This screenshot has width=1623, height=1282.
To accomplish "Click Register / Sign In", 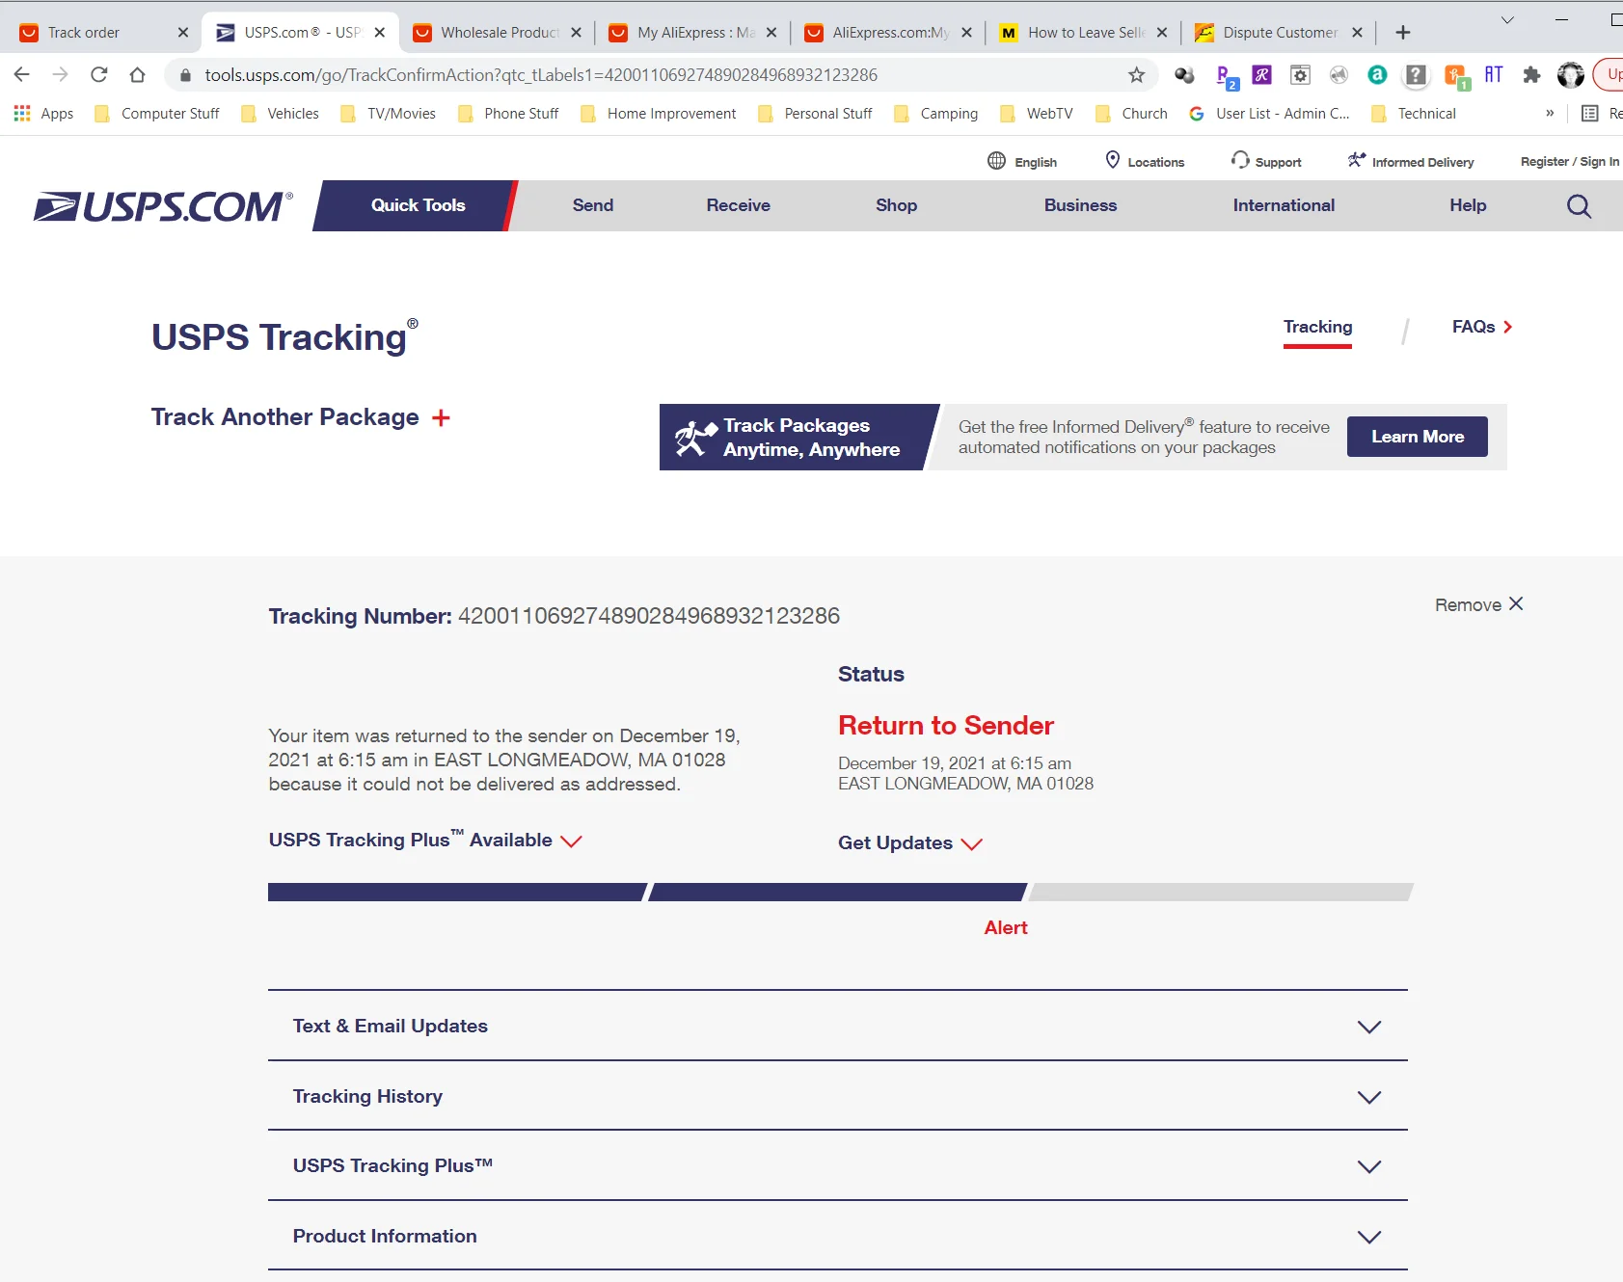I will (x=1570, y=161).
